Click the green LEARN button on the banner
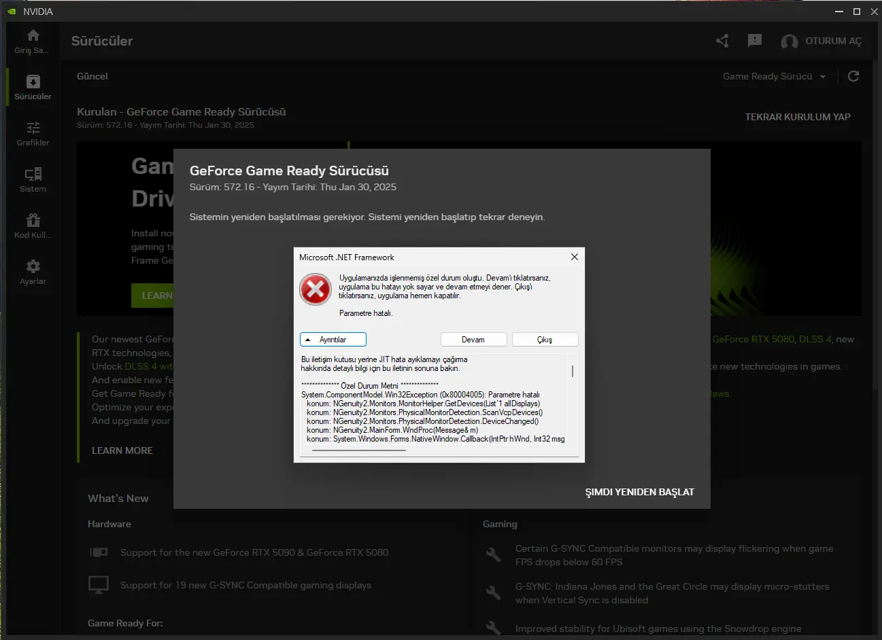The image size is (882, 640). (x=152, y=296)
